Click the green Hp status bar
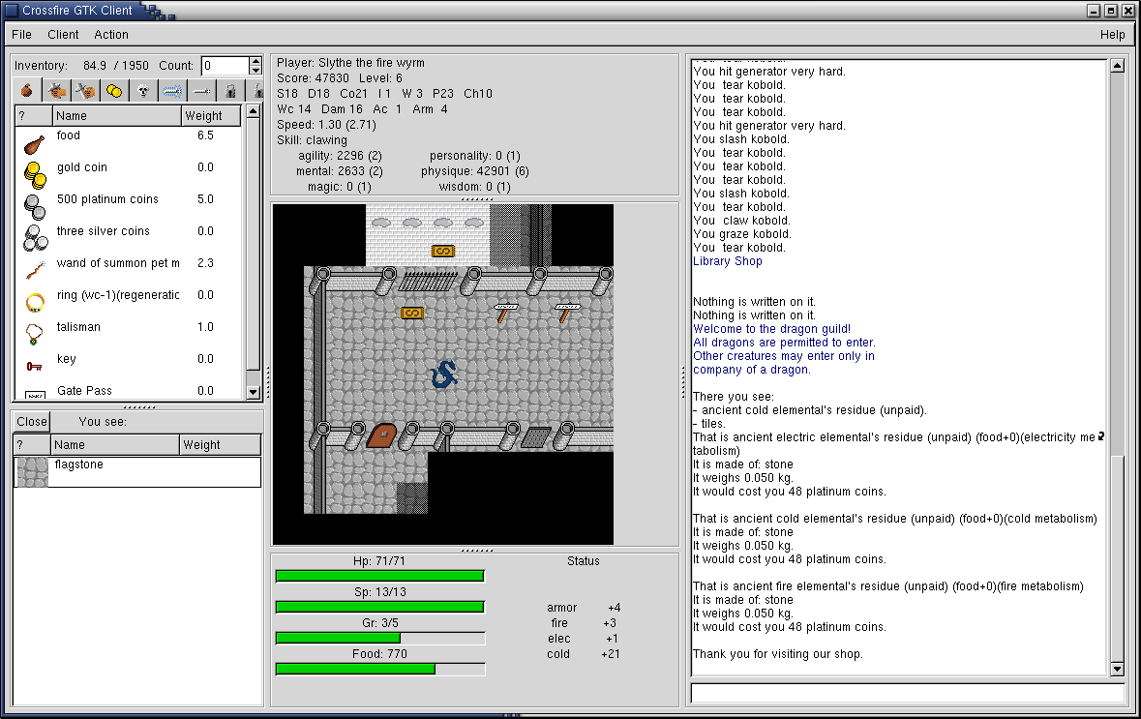This screenshot has height=719, width=1141. pos(379,577)
